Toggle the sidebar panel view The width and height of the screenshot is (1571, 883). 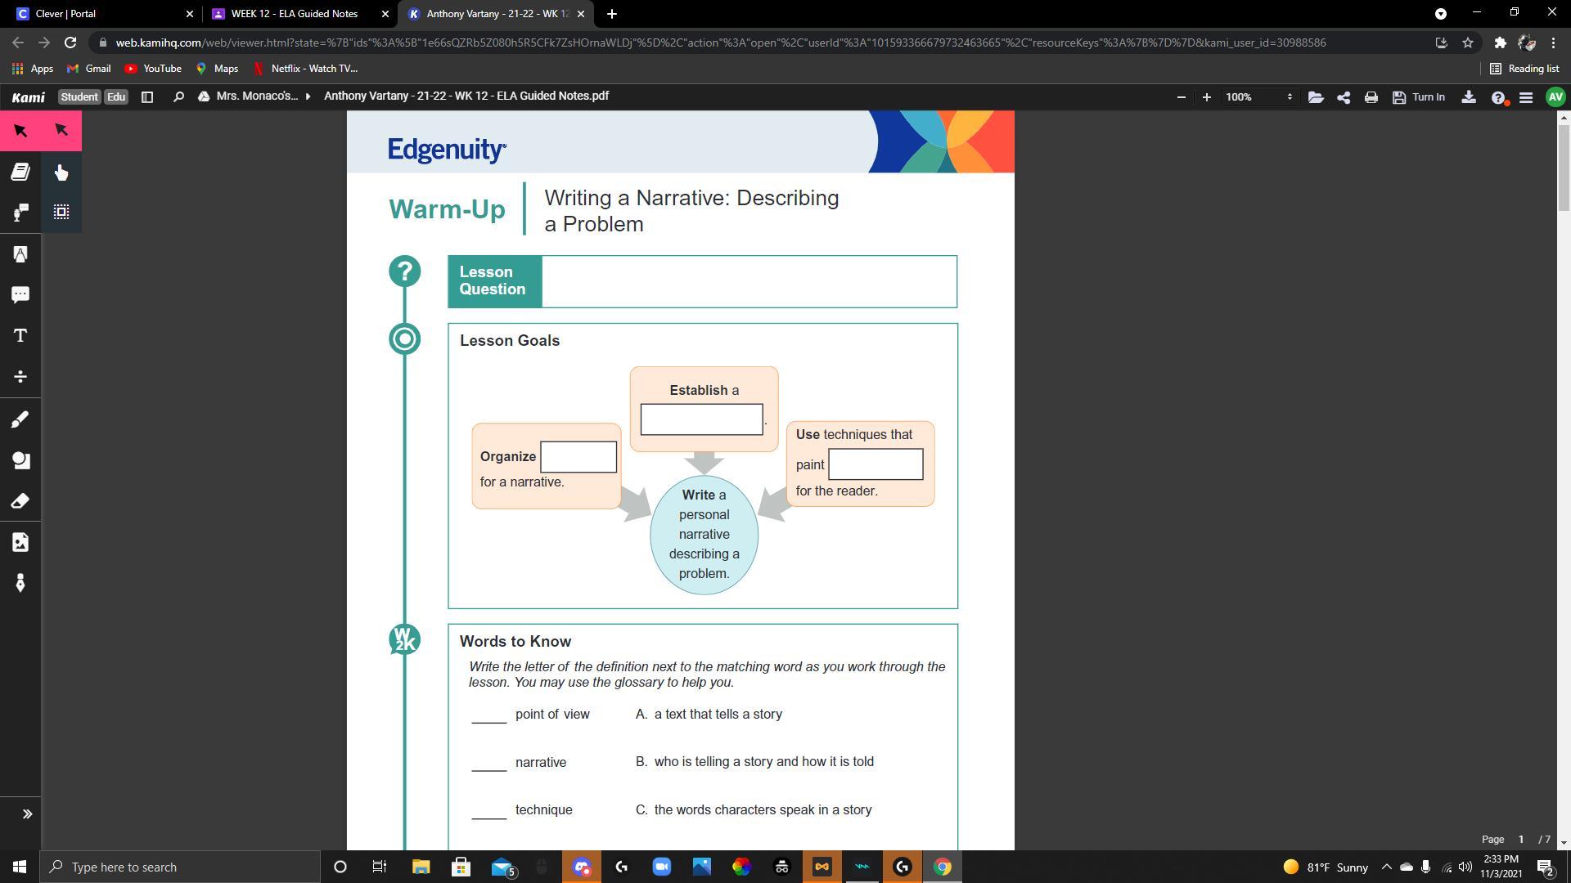point(147,97)
